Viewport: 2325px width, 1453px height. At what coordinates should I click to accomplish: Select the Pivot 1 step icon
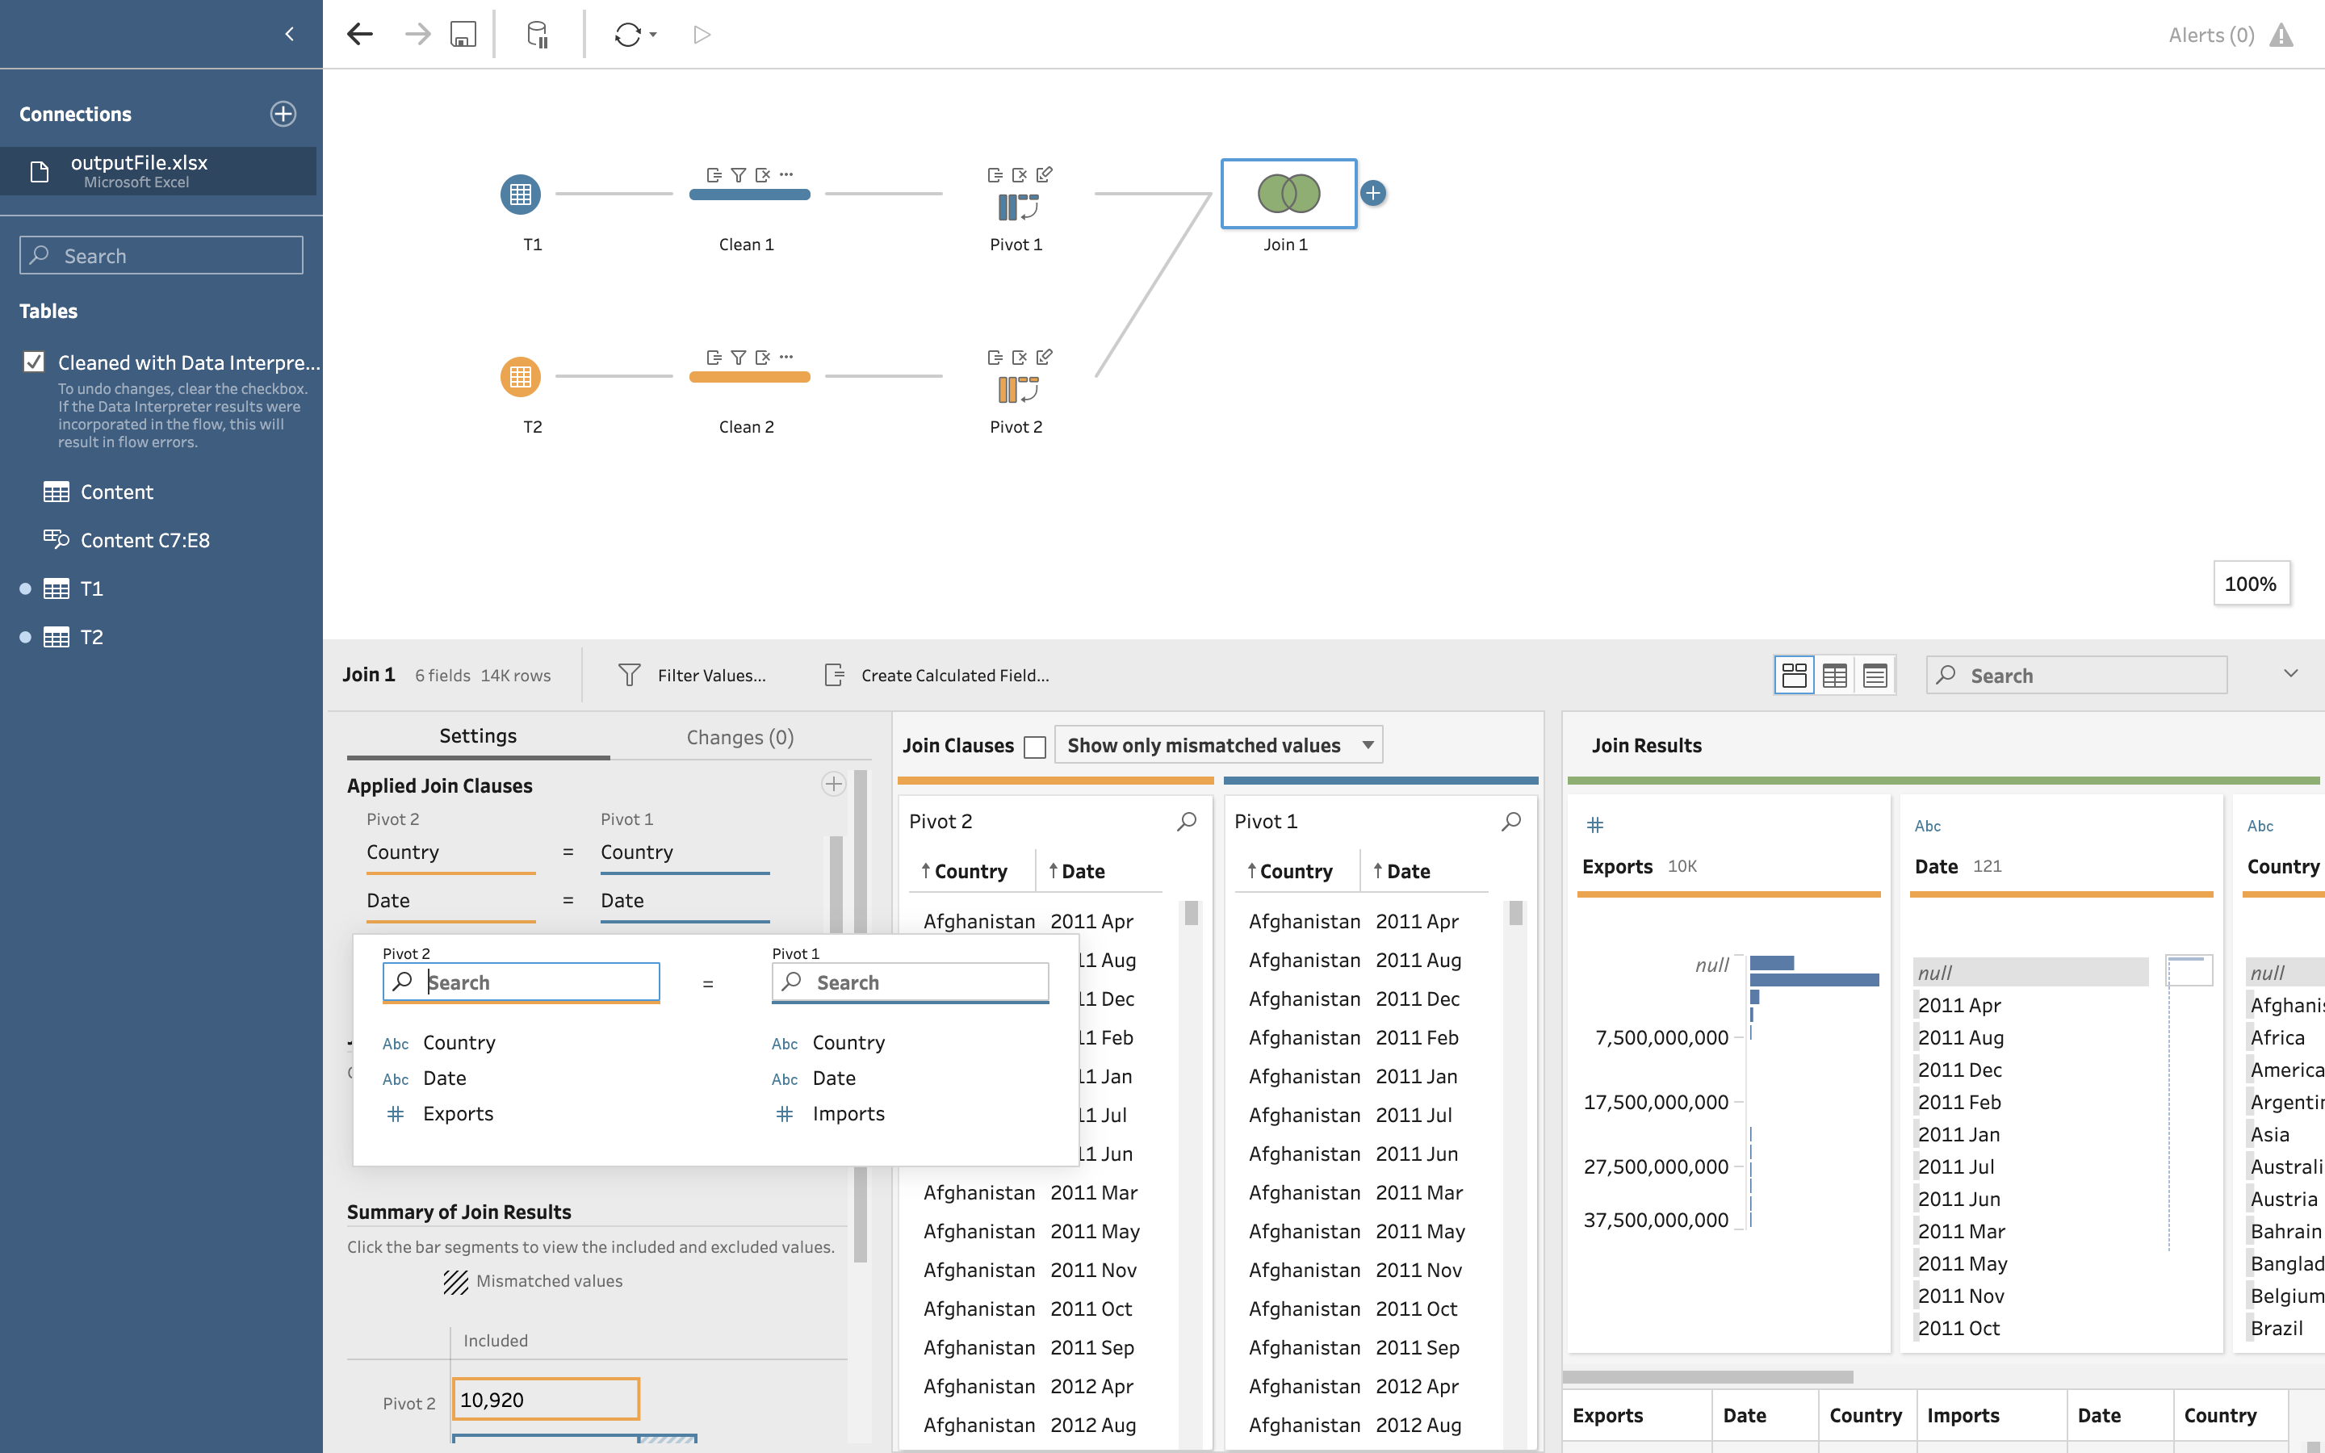(1016, 206)
